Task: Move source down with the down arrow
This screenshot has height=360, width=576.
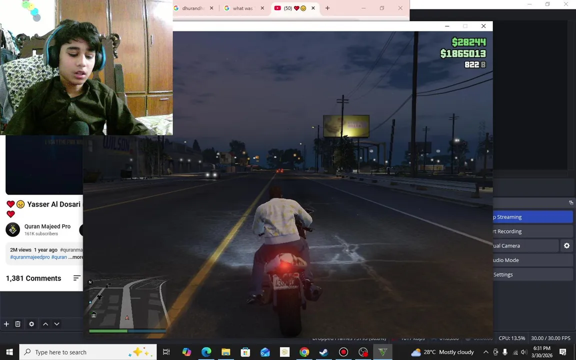Action: click(x=56, y=324)
